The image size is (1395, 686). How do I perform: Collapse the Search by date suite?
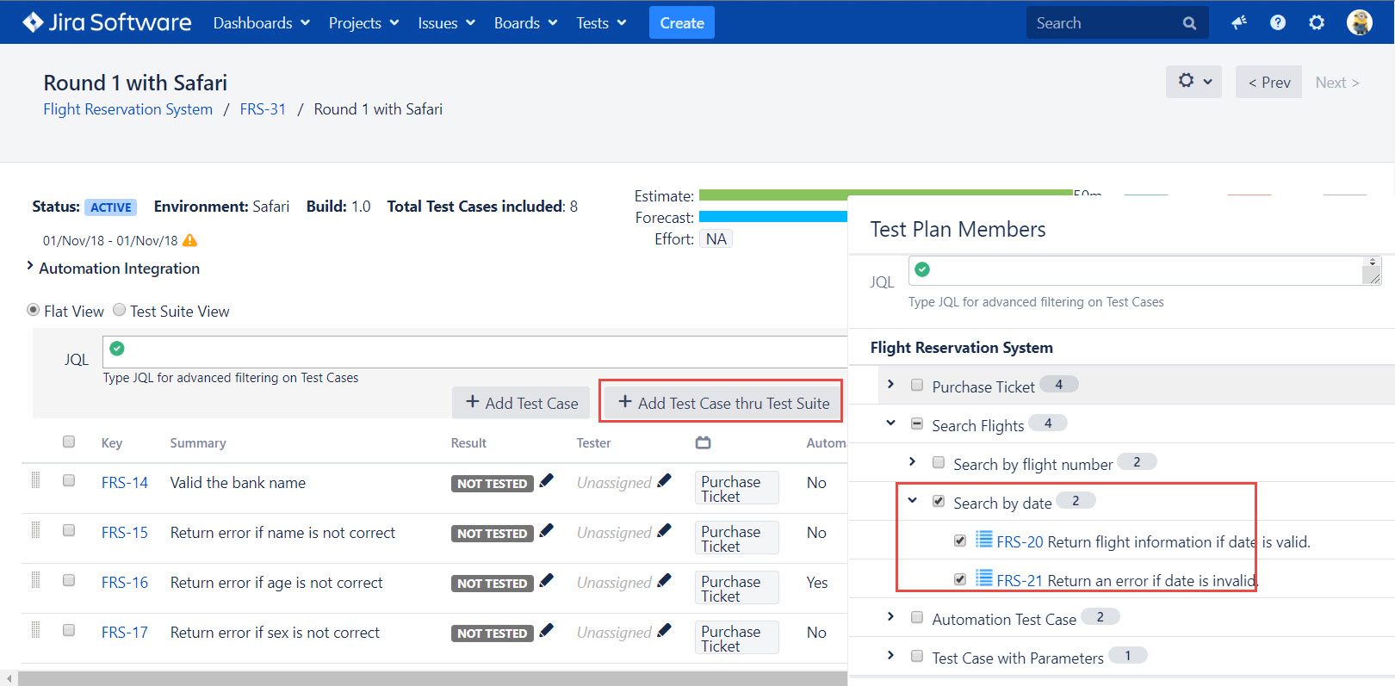[913, 500]
